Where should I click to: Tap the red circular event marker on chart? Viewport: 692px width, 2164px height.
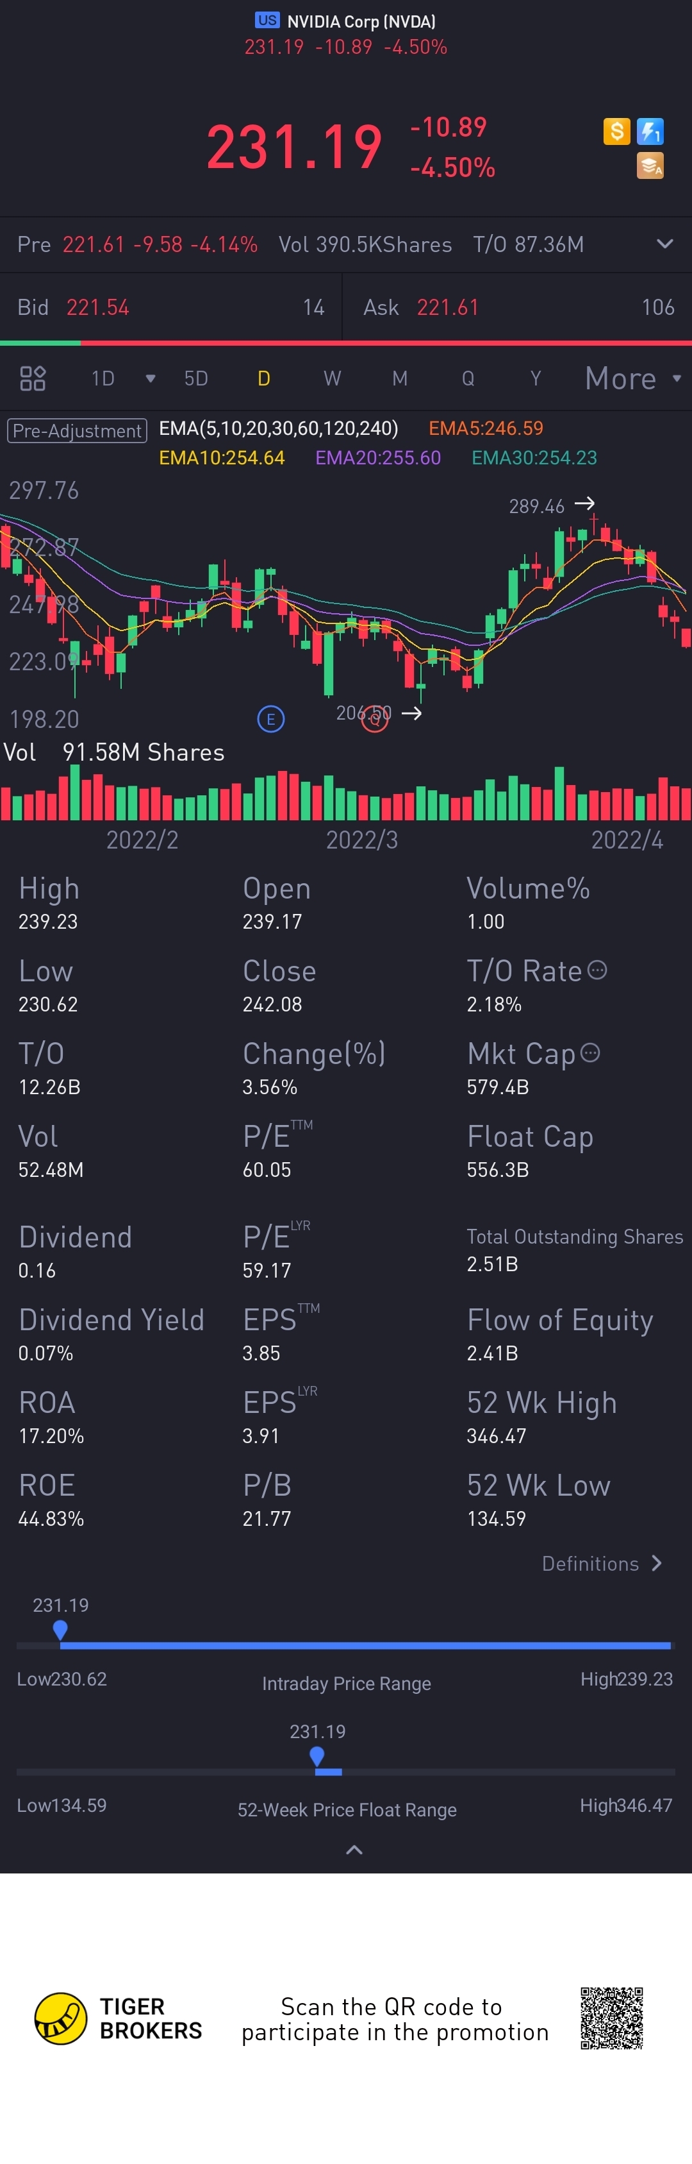(375, 718)
